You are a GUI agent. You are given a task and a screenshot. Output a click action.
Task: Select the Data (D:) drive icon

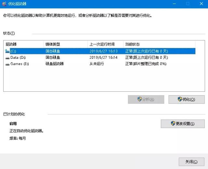click(7, 57)
